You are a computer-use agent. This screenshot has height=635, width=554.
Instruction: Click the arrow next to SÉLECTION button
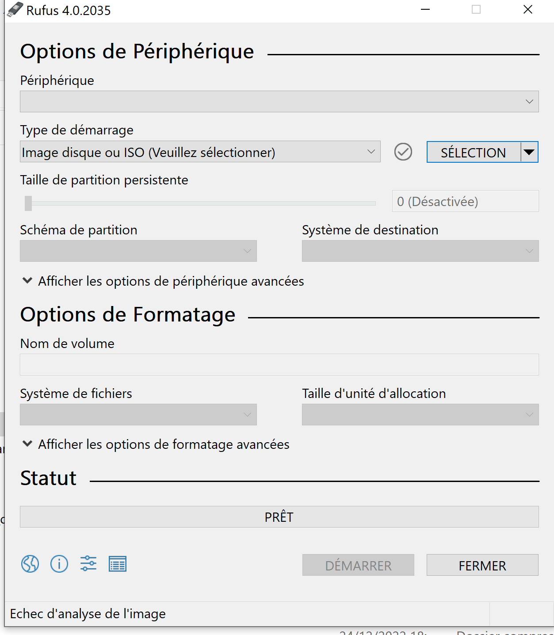tap(529, 152)
